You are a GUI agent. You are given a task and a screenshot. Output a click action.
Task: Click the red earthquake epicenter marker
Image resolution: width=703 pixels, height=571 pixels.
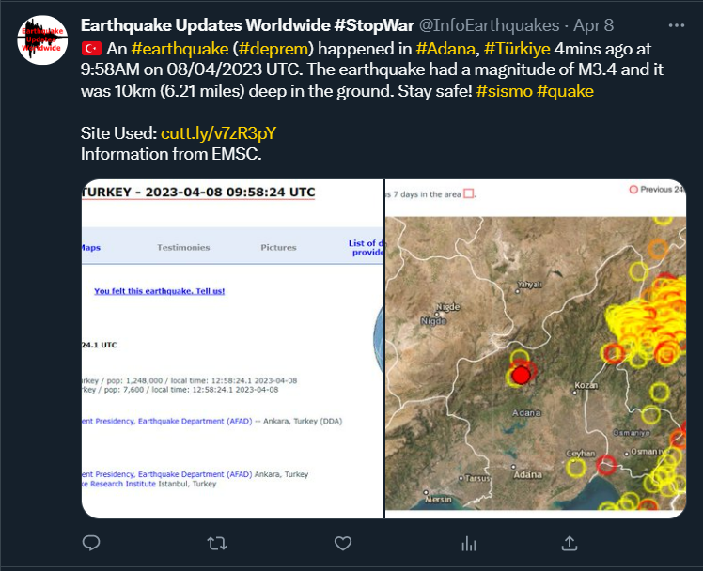[521, 376]
